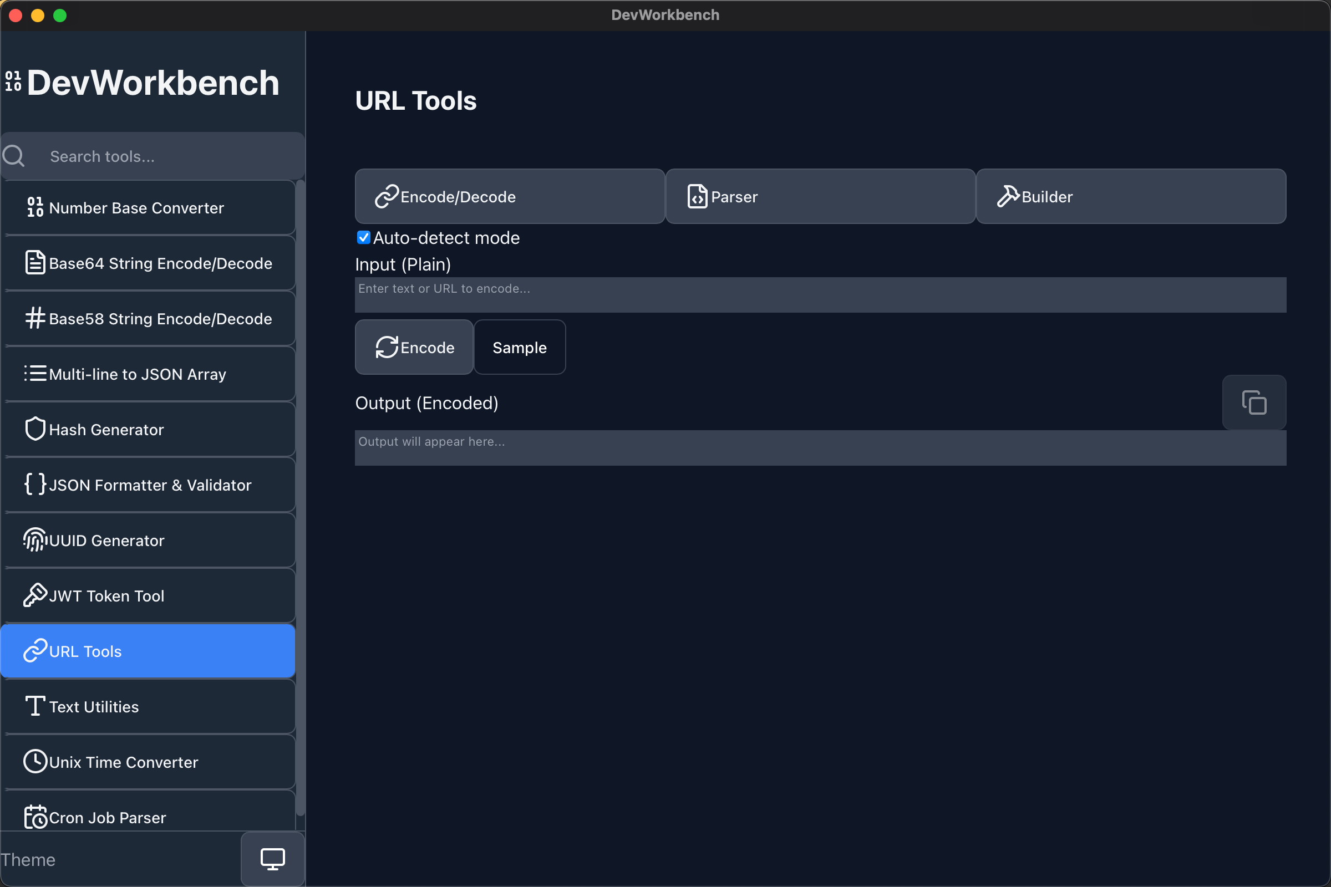This screenshot has height=887, width=1331.
Task: Focus the Search tools field
Action: point(153,156)
